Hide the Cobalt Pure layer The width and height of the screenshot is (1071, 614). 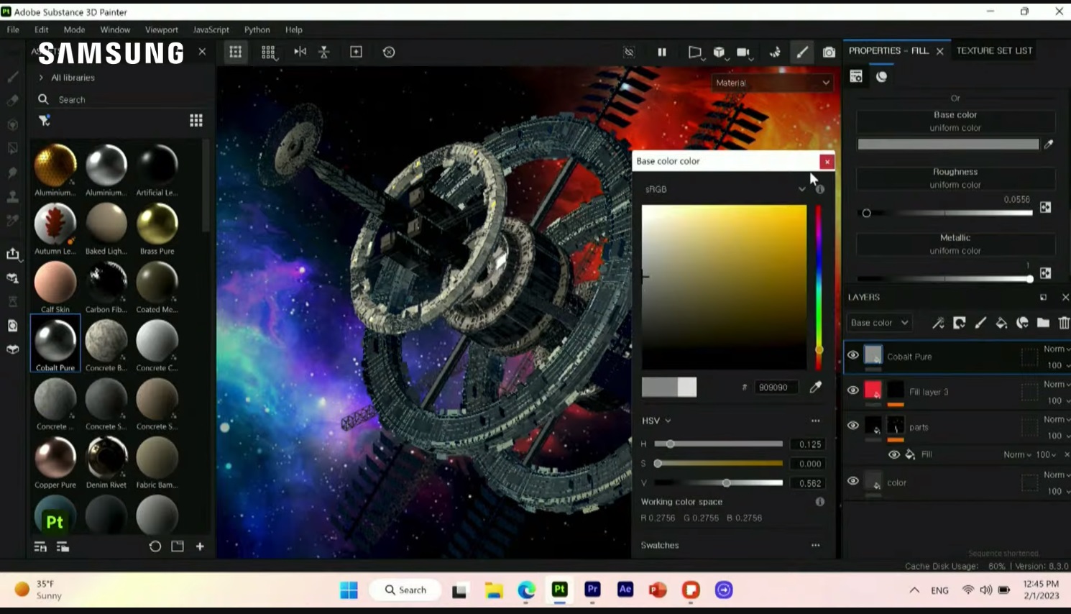(x=853, y=355)
